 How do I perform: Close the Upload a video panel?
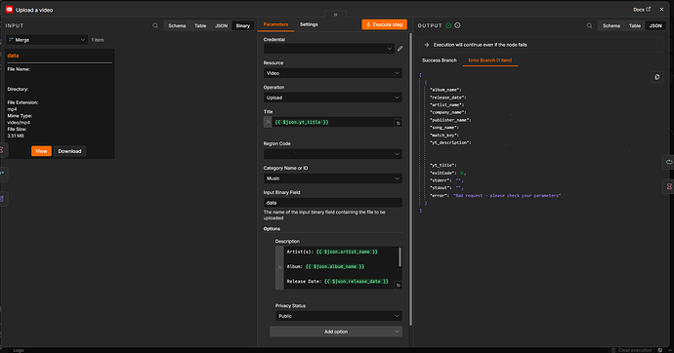(x=661, y=10)
